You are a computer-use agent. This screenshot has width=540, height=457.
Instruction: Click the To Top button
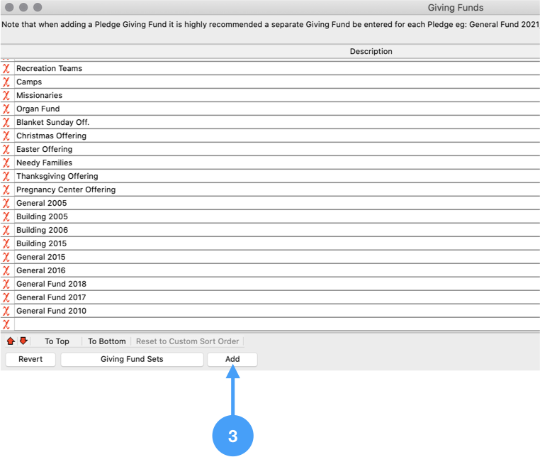point(57,341)
